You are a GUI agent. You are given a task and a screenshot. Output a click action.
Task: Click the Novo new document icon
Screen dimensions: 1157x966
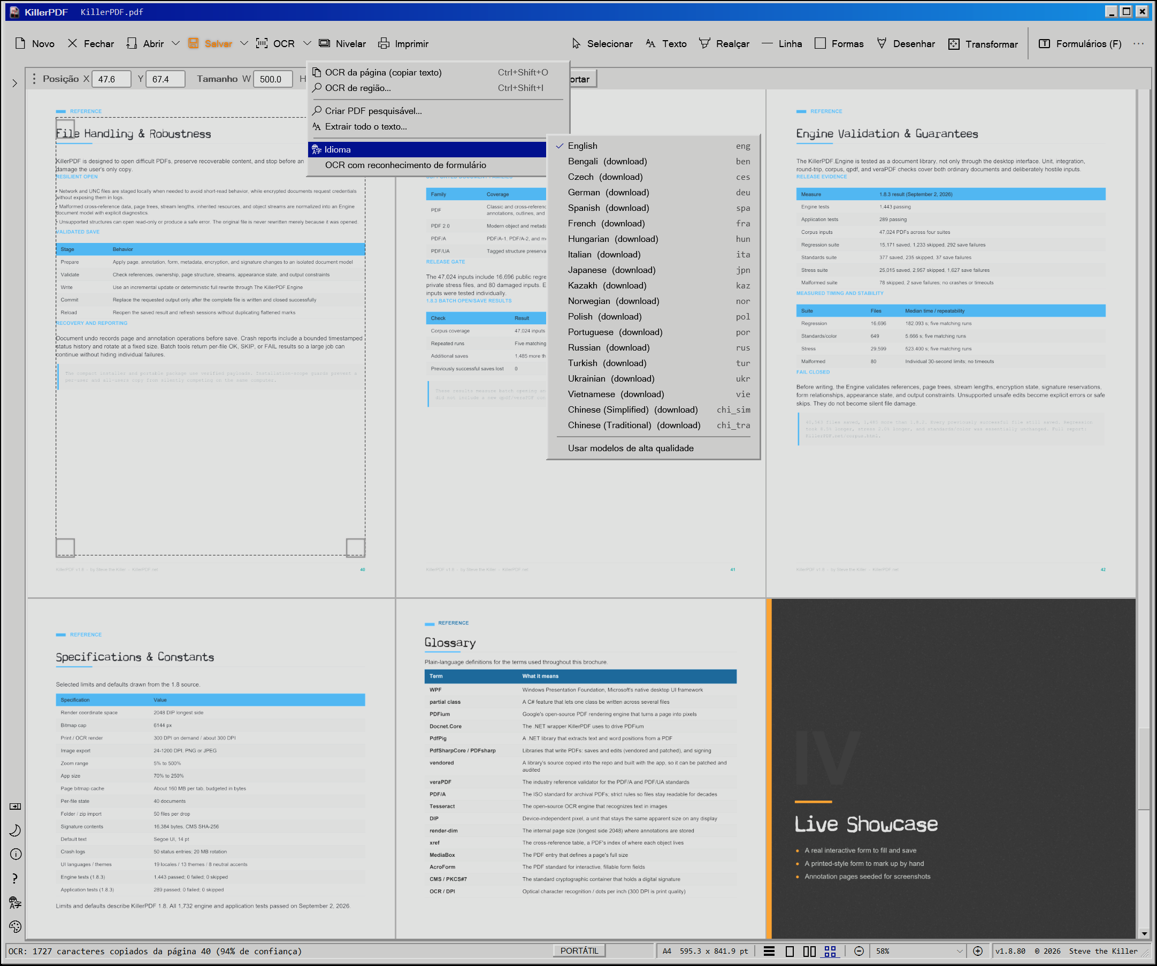point(20,43)
